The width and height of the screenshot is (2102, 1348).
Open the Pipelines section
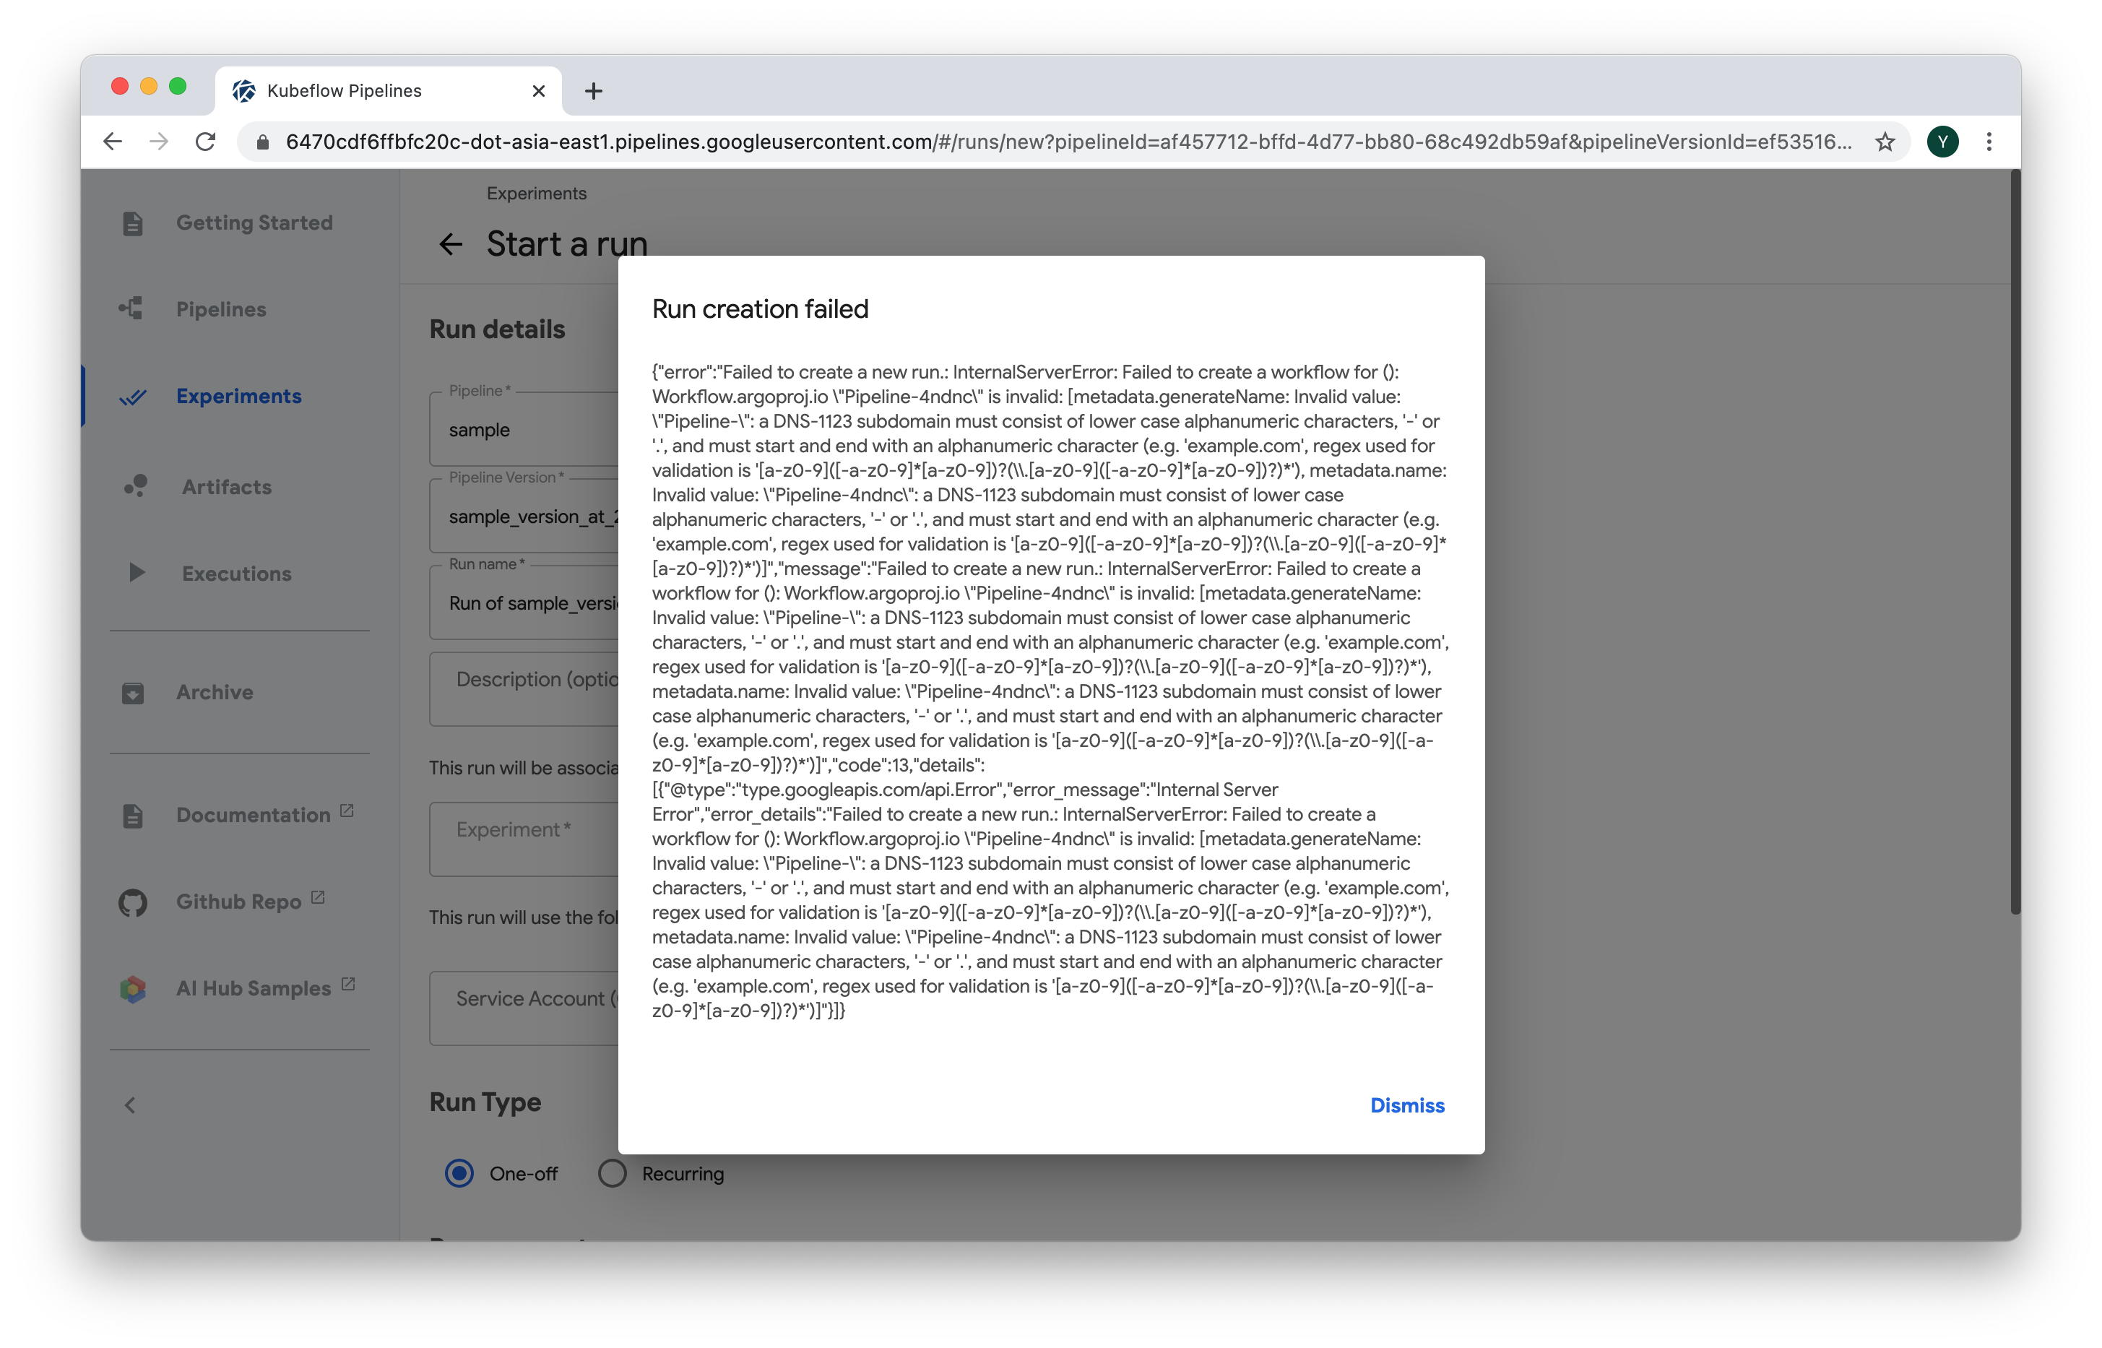tap(220, 308)
